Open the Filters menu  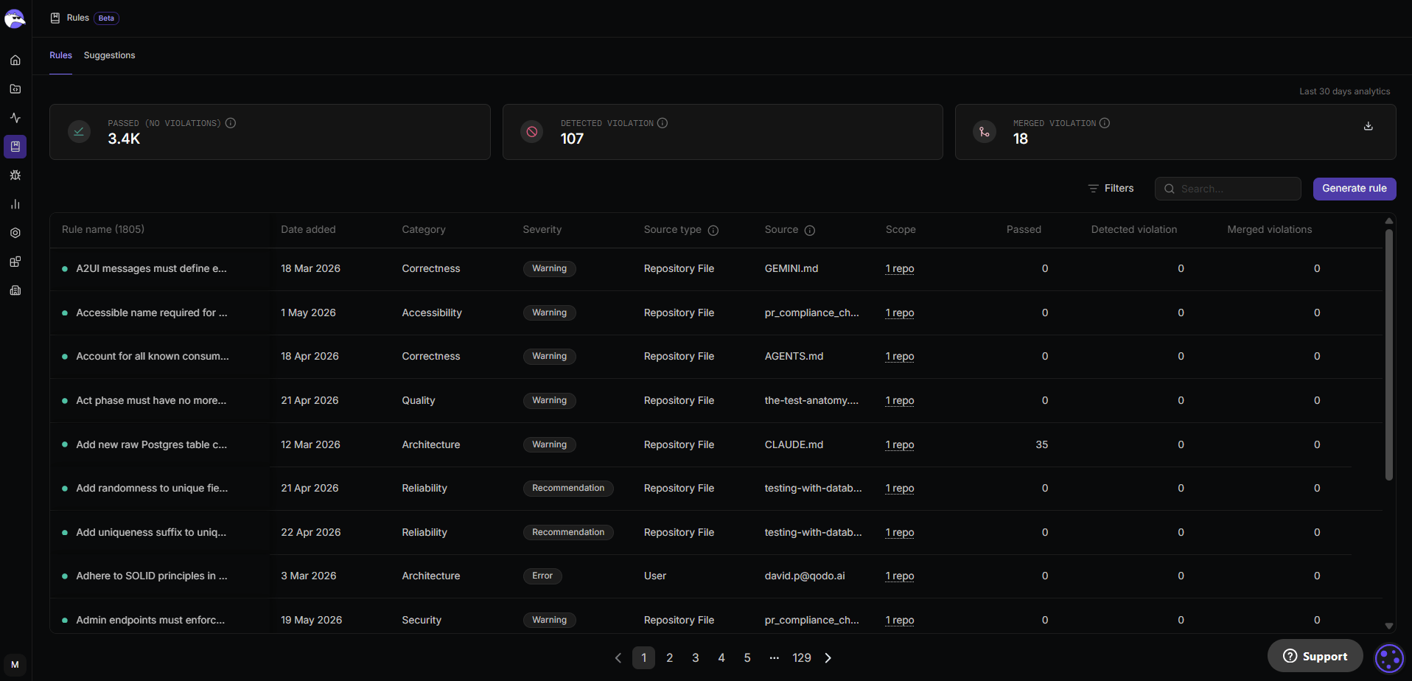pyautogui.click(x=1111, y=189)
